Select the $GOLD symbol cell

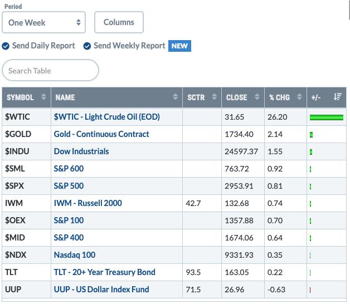pos(27,134)
